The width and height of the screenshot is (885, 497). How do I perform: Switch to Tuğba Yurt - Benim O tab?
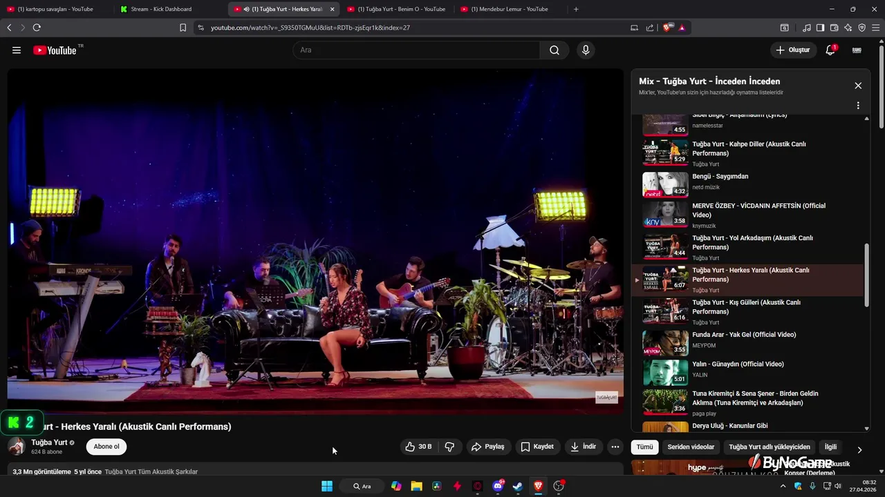pyautogui.click(x=397, y=9)
